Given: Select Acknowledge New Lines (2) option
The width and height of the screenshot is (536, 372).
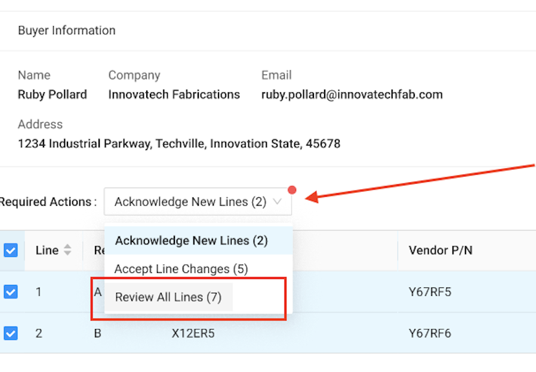Looking at the screenshot, I should tap(198, 241).
